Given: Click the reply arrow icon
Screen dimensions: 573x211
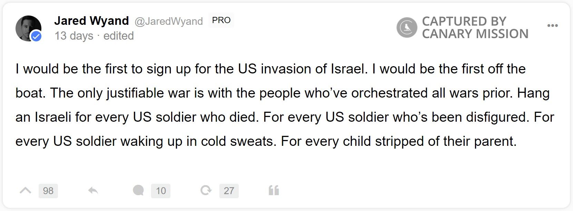Looking at the screenshot, I should pos(93,190).
